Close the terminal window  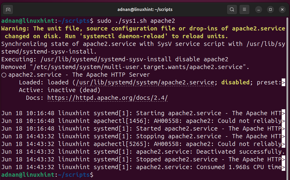281,9
